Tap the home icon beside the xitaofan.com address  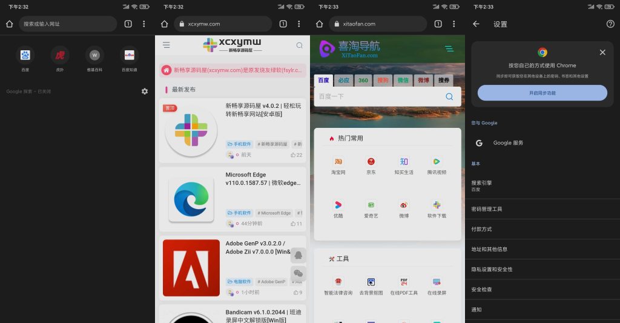tap(320, 24)
